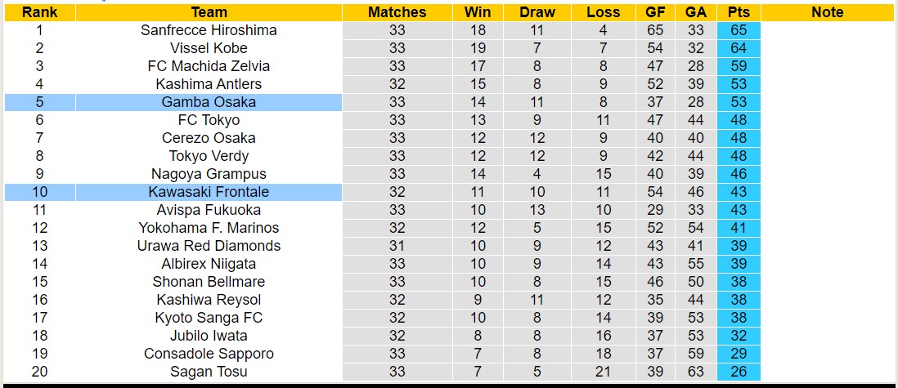
Task: Click Sanfrecce Hiroshima's 65 points cell
Action: (x=739, y=30)
